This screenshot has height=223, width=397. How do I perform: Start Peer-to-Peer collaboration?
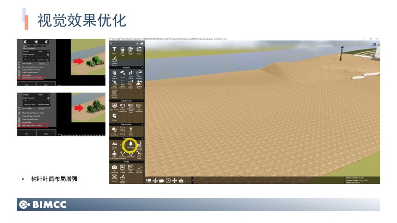tap(114, 107)
